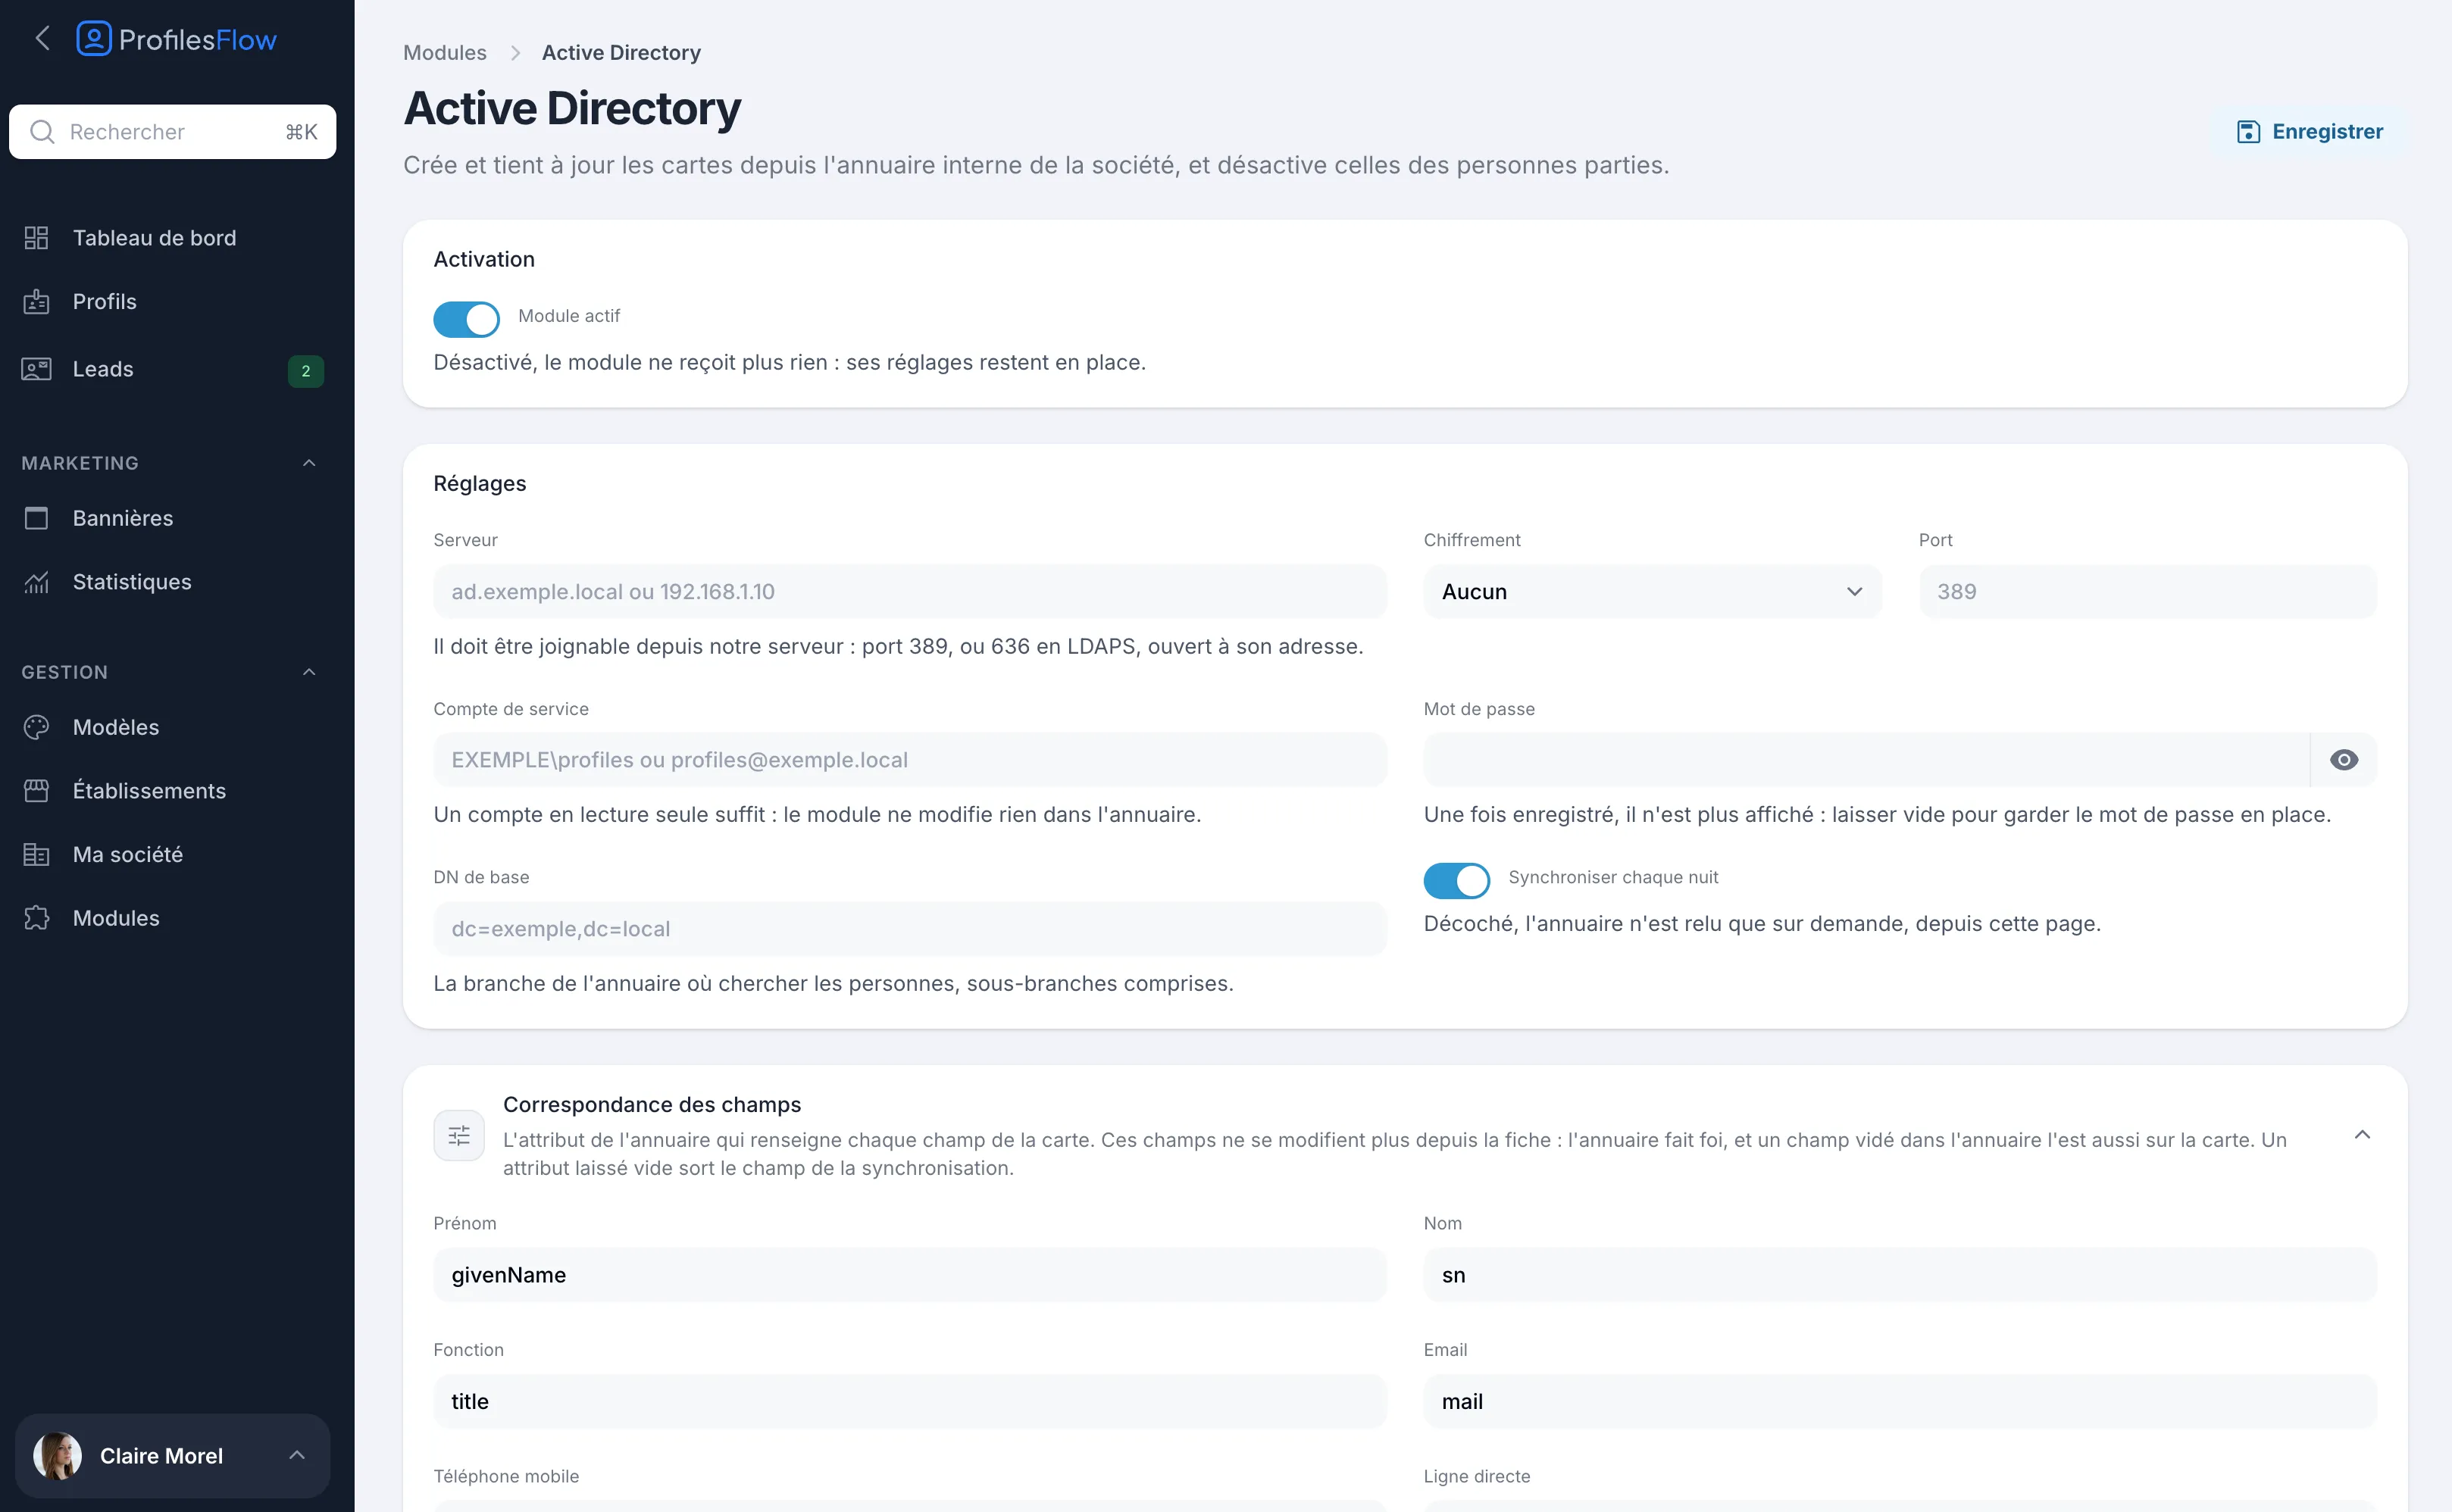Click the Ma société building icon
The height and width of the screenshot is (1512, 2452).
click(36, 855)
